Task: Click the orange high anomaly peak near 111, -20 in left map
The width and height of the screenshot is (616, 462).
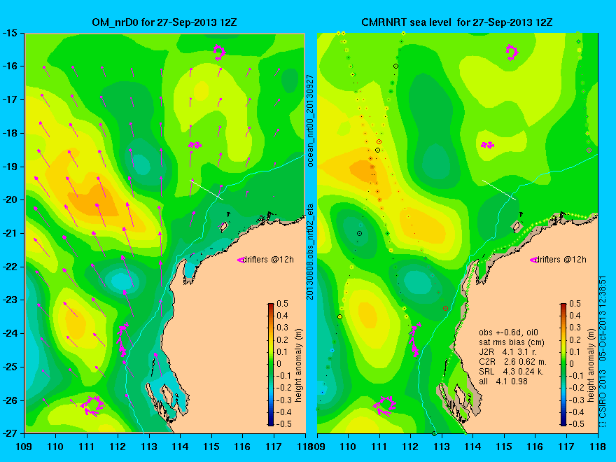Action: (94, 202)
